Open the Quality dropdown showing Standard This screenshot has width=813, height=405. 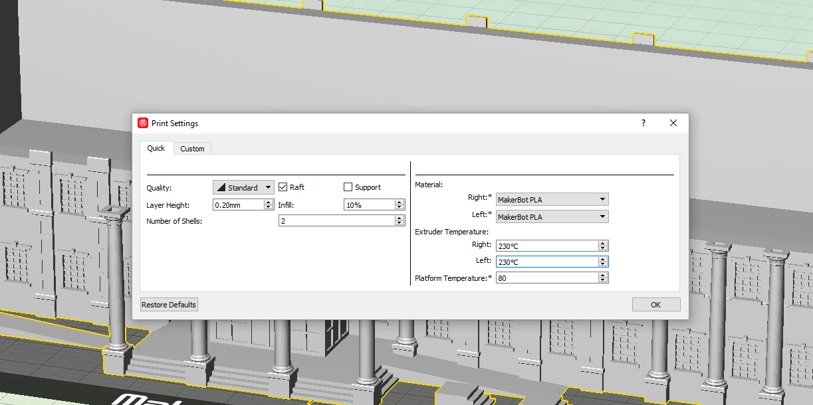pyautogui.click(x=243, y=187)
